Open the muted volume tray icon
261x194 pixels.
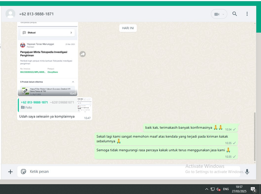coord(219,189)
